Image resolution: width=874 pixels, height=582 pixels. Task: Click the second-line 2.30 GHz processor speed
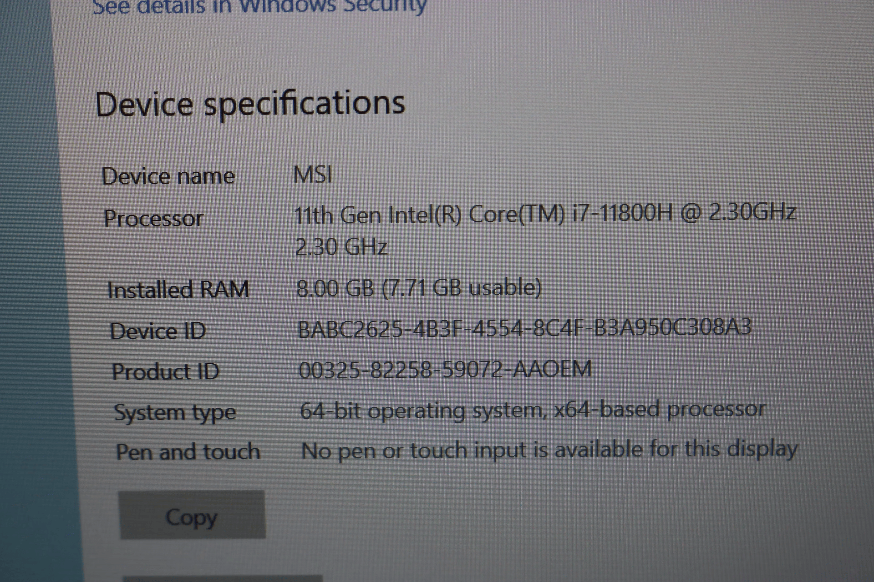click(341, 247)
